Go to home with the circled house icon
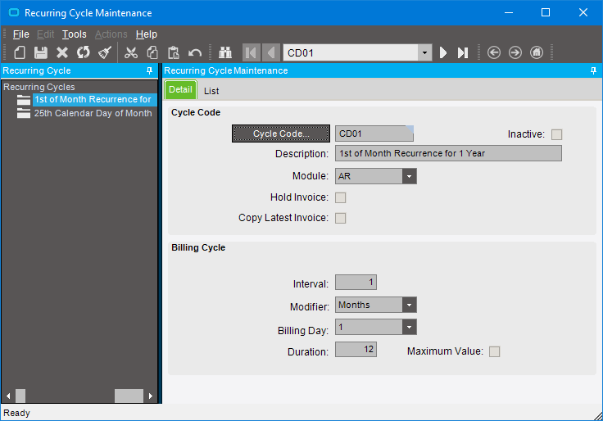 tap(537, 52)
